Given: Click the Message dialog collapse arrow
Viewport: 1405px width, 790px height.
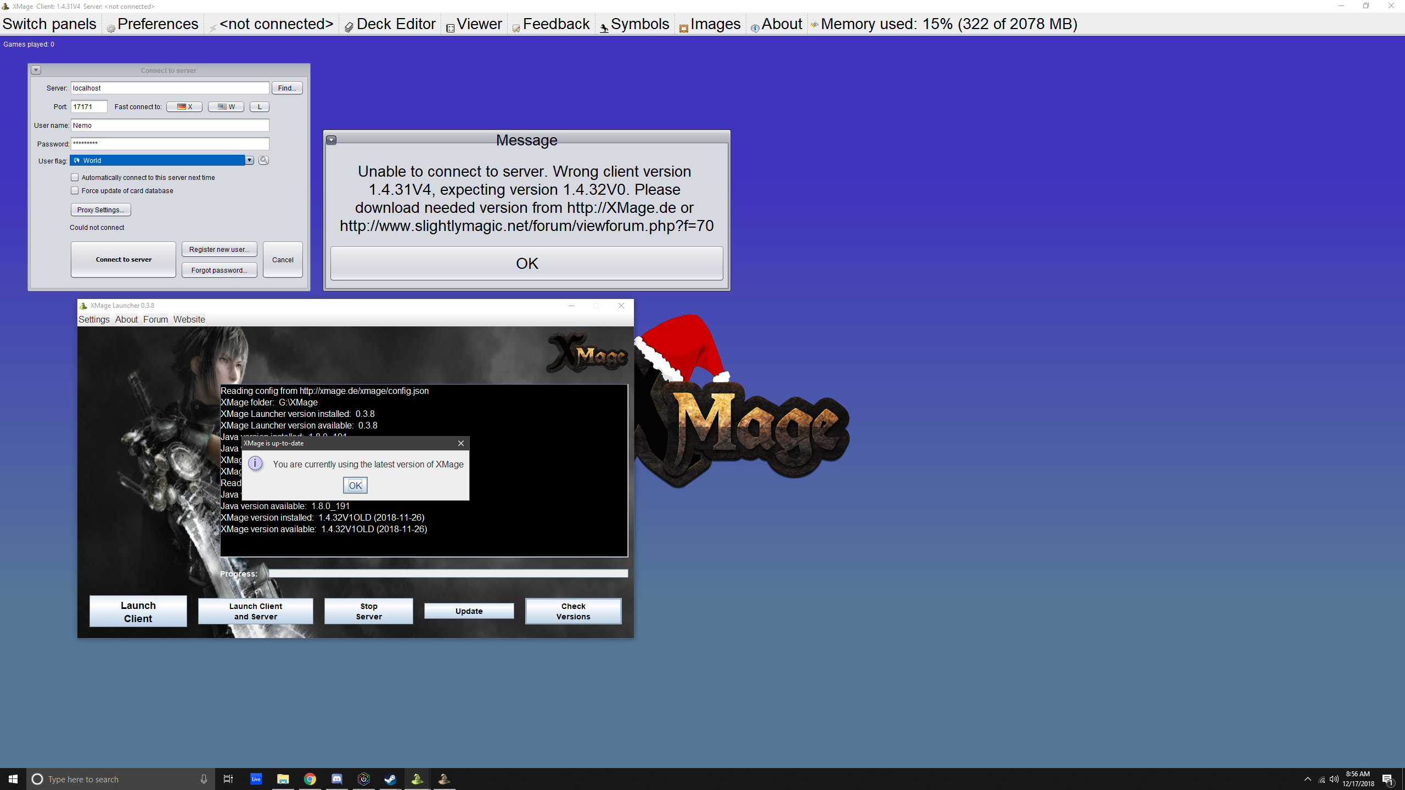Looking at the screenshot, I should pyautogui.click(x=331, y=140).
